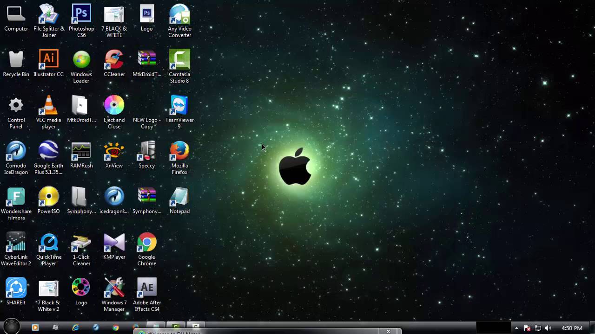Open SHAREit shortcut
595x334 pixels.
16,292
